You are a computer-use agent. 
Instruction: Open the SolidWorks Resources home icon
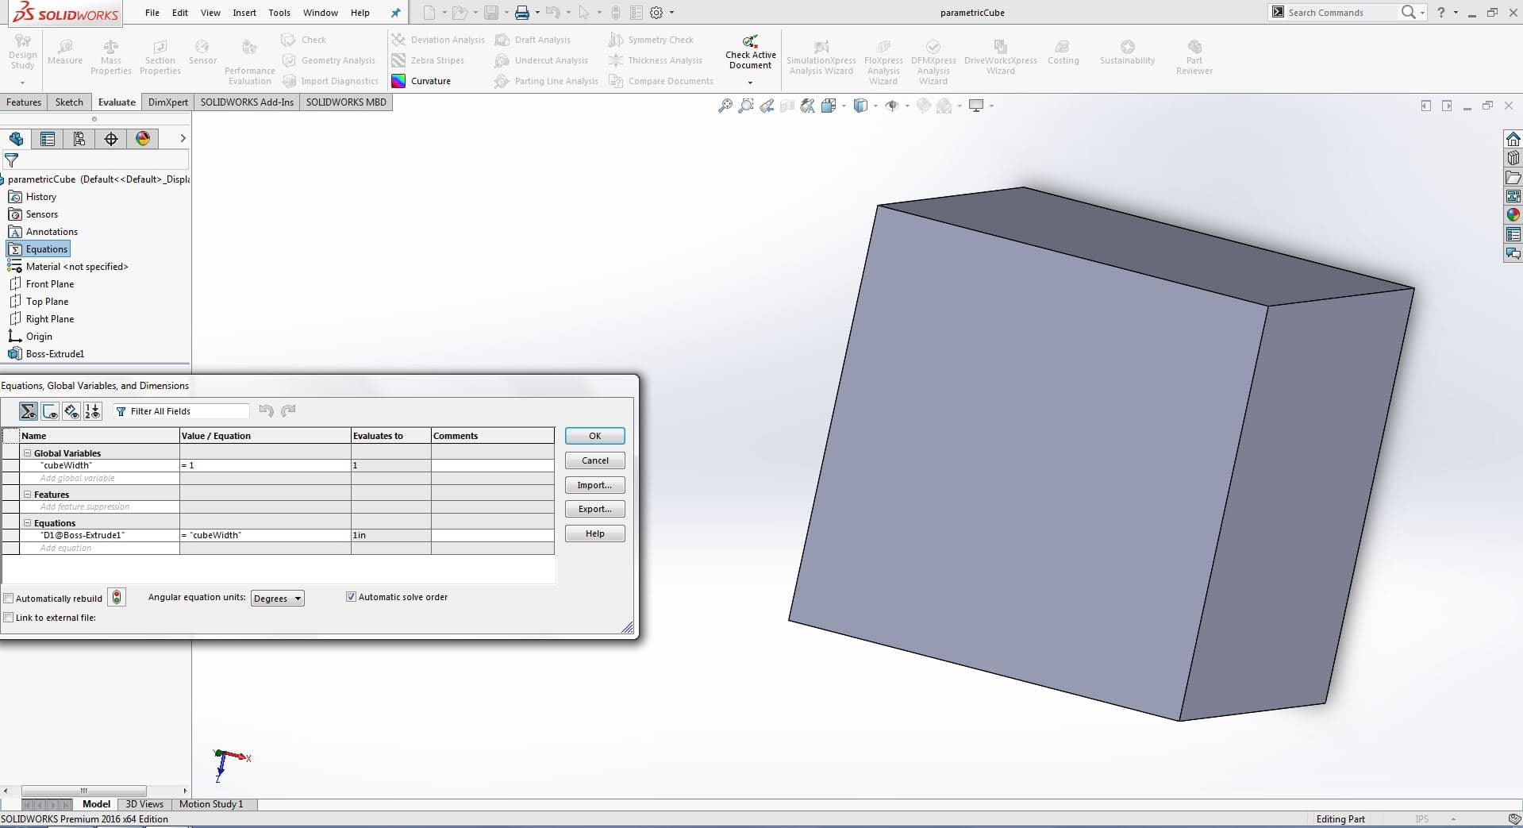(1513, 139)
